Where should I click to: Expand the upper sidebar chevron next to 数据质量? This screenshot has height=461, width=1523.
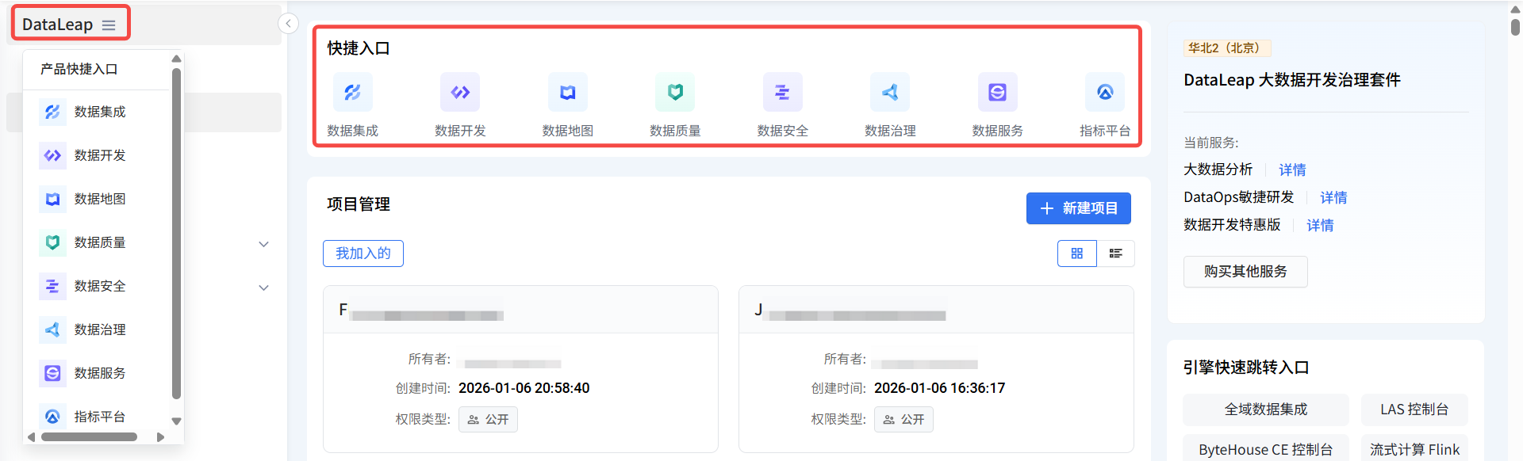[264, 244]
